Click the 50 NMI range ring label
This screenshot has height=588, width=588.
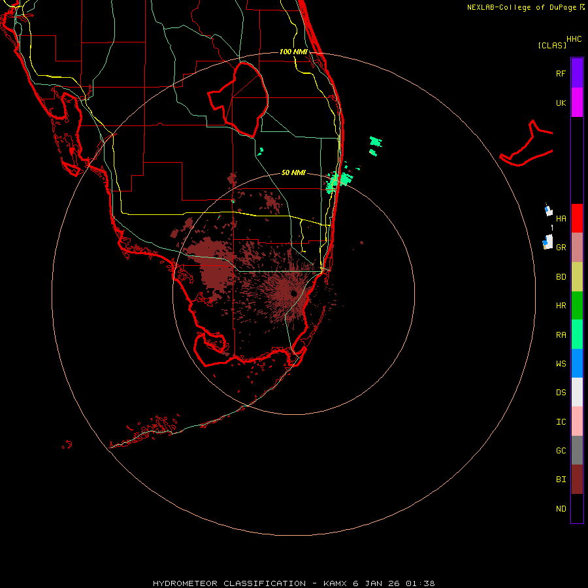[293, 172]
